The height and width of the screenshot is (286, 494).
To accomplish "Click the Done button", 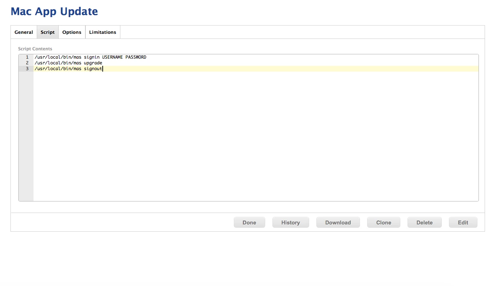I will coord(249,222).
